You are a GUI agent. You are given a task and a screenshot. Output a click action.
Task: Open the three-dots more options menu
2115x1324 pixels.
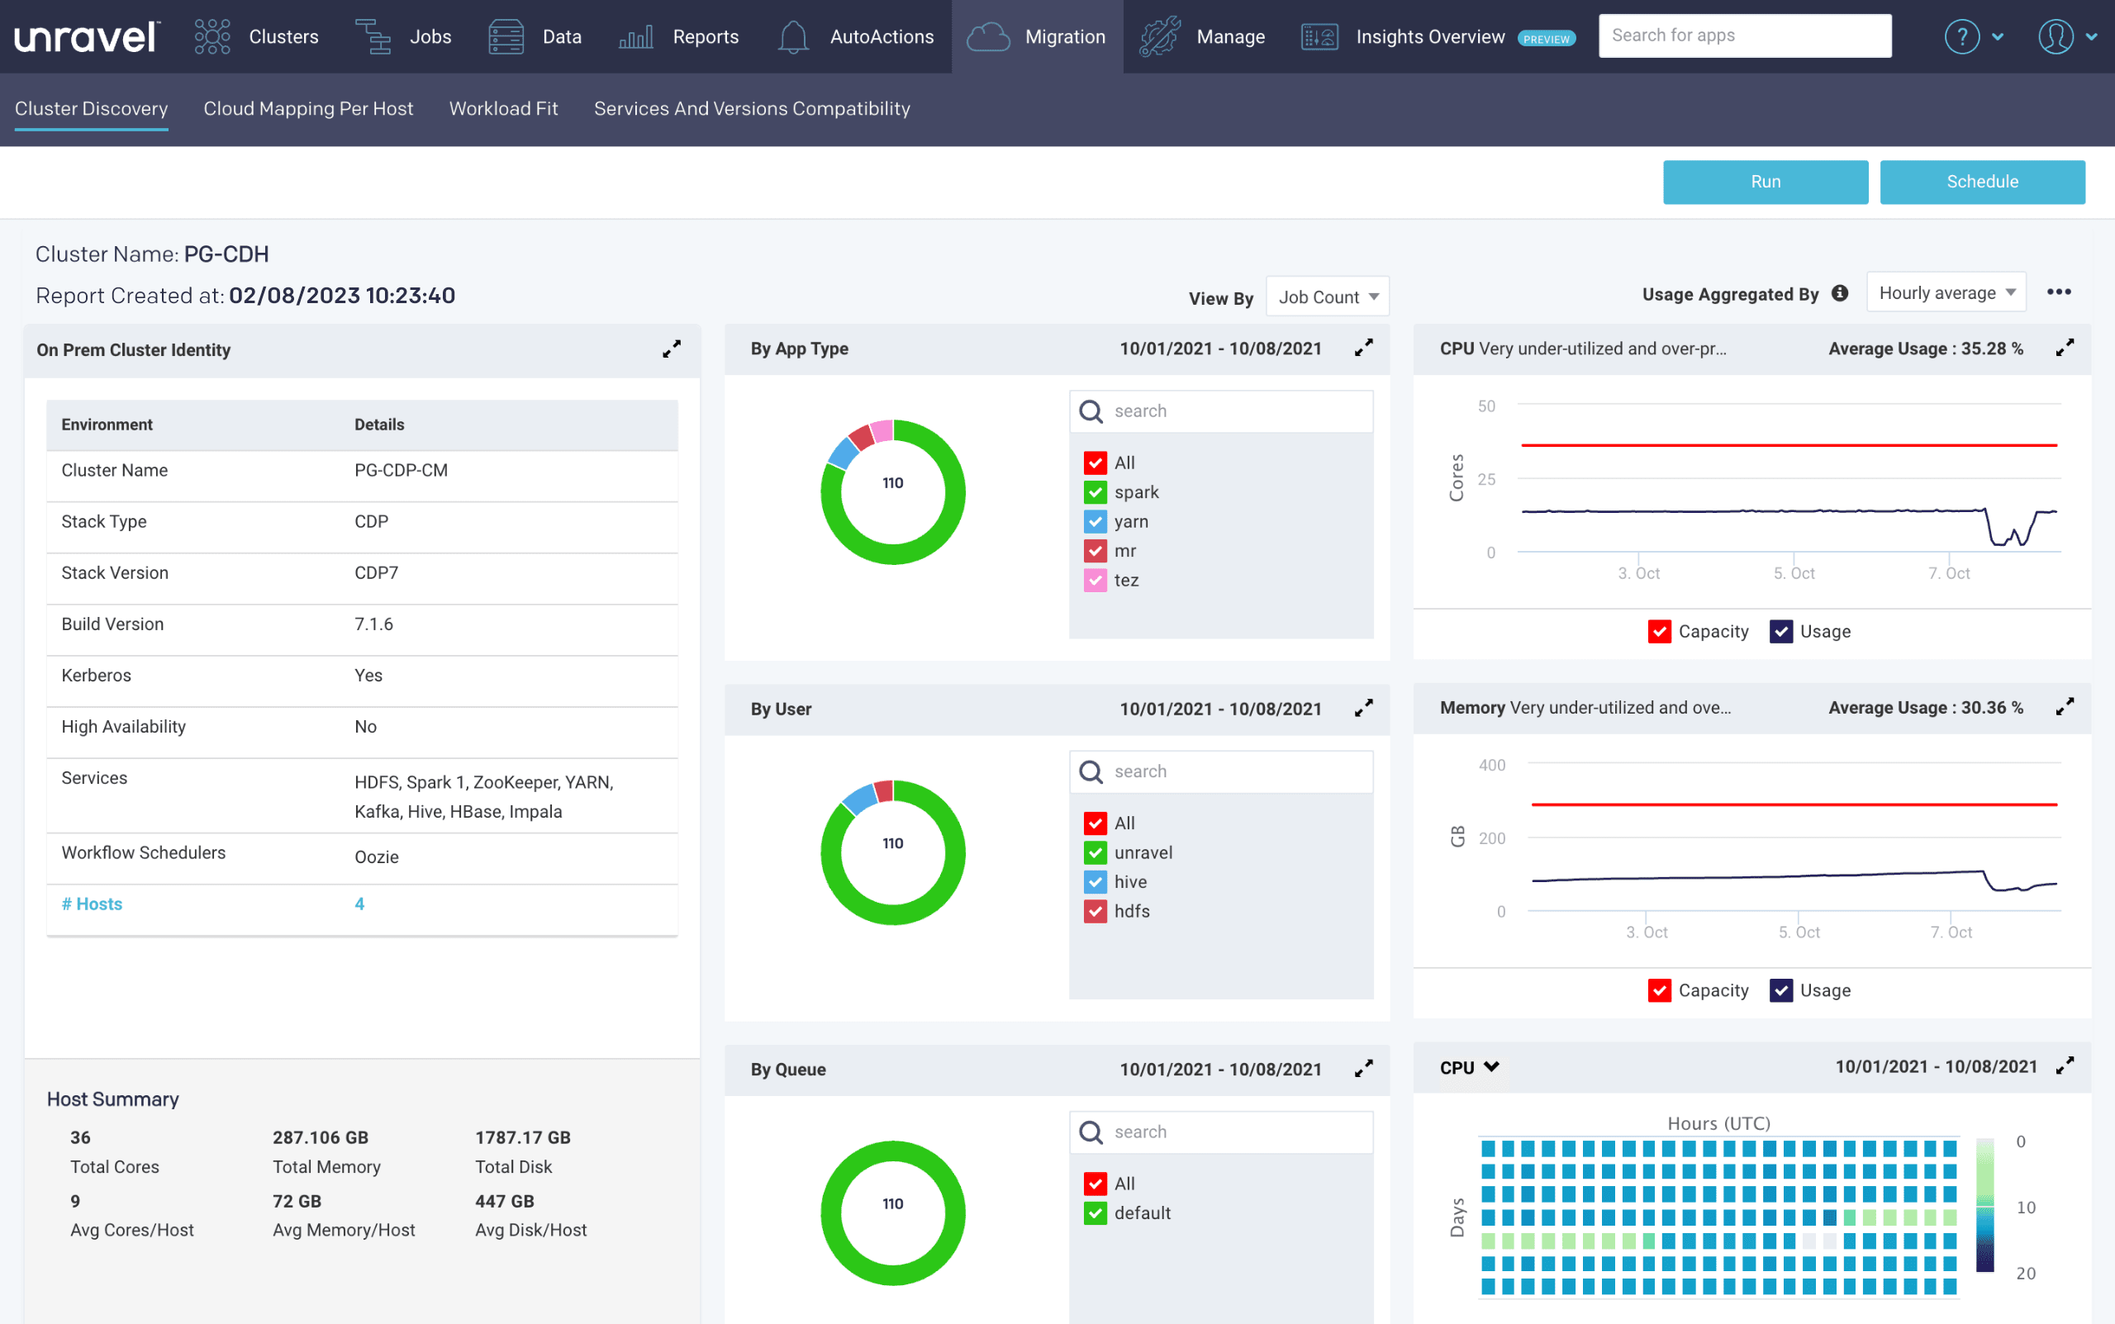click(x=2059, y=292)
